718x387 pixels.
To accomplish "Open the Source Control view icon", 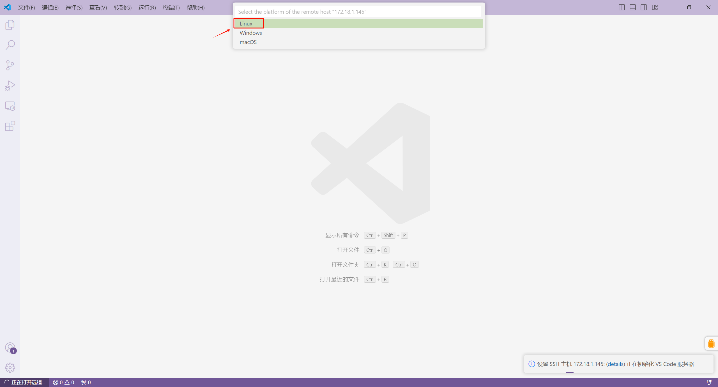I will click(10, 65).
